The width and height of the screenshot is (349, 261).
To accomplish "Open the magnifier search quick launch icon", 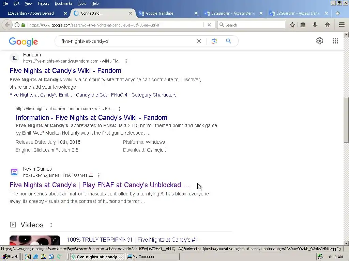I will tap(43, 257).
